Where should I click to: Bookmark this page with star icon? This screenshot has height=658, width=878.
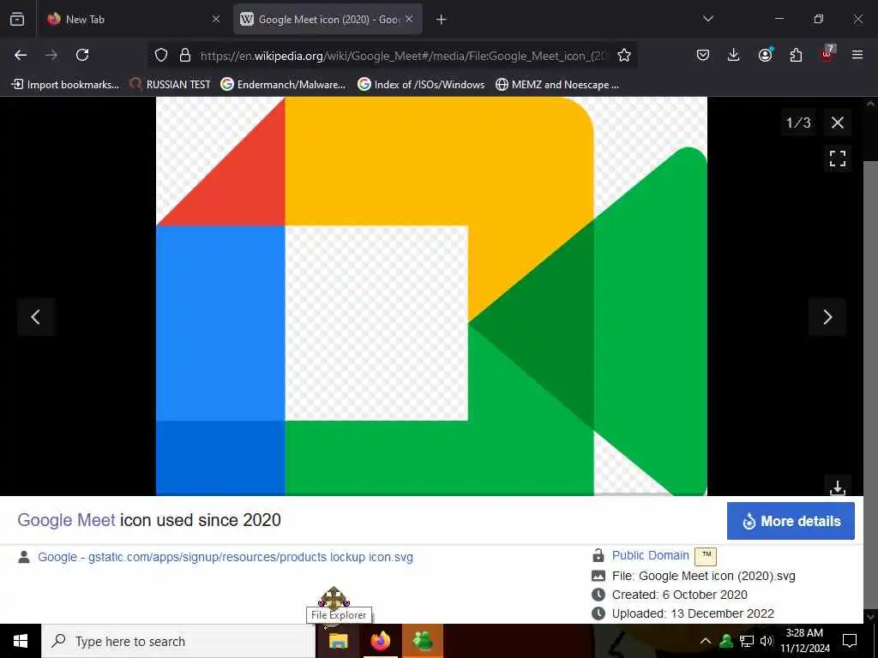(x=624, y=55)
